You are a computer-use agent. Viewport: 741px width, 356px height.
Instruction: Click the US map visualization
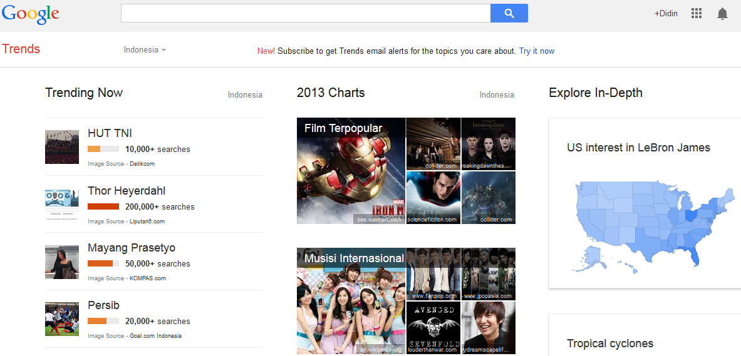tap(655, 226)
